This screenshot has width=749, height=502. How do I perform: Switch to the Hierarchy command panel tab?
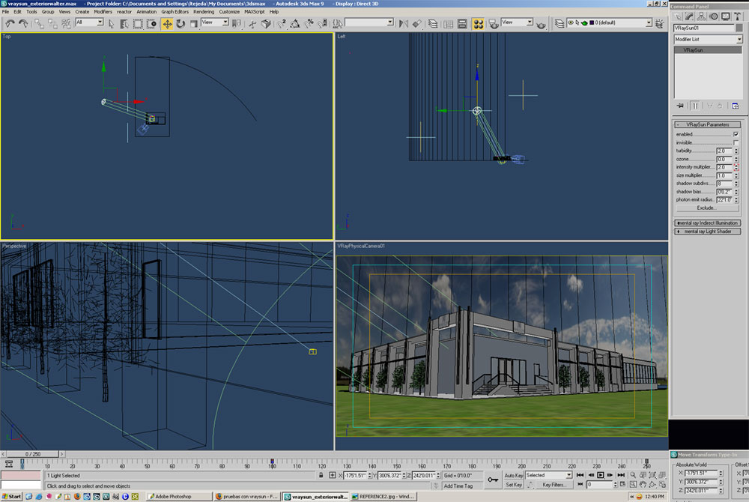pos(701,16)
